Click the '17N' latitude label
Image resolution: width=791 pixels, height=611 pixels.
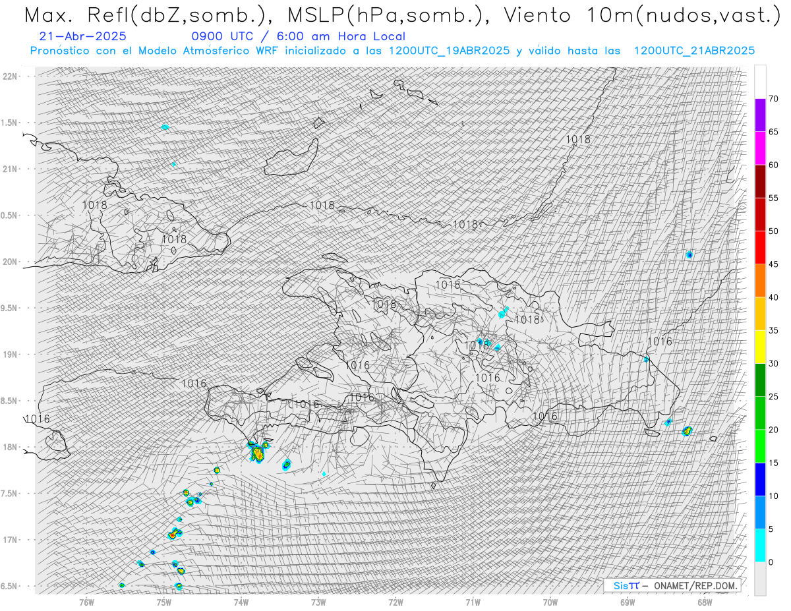(x=9, y=540)
